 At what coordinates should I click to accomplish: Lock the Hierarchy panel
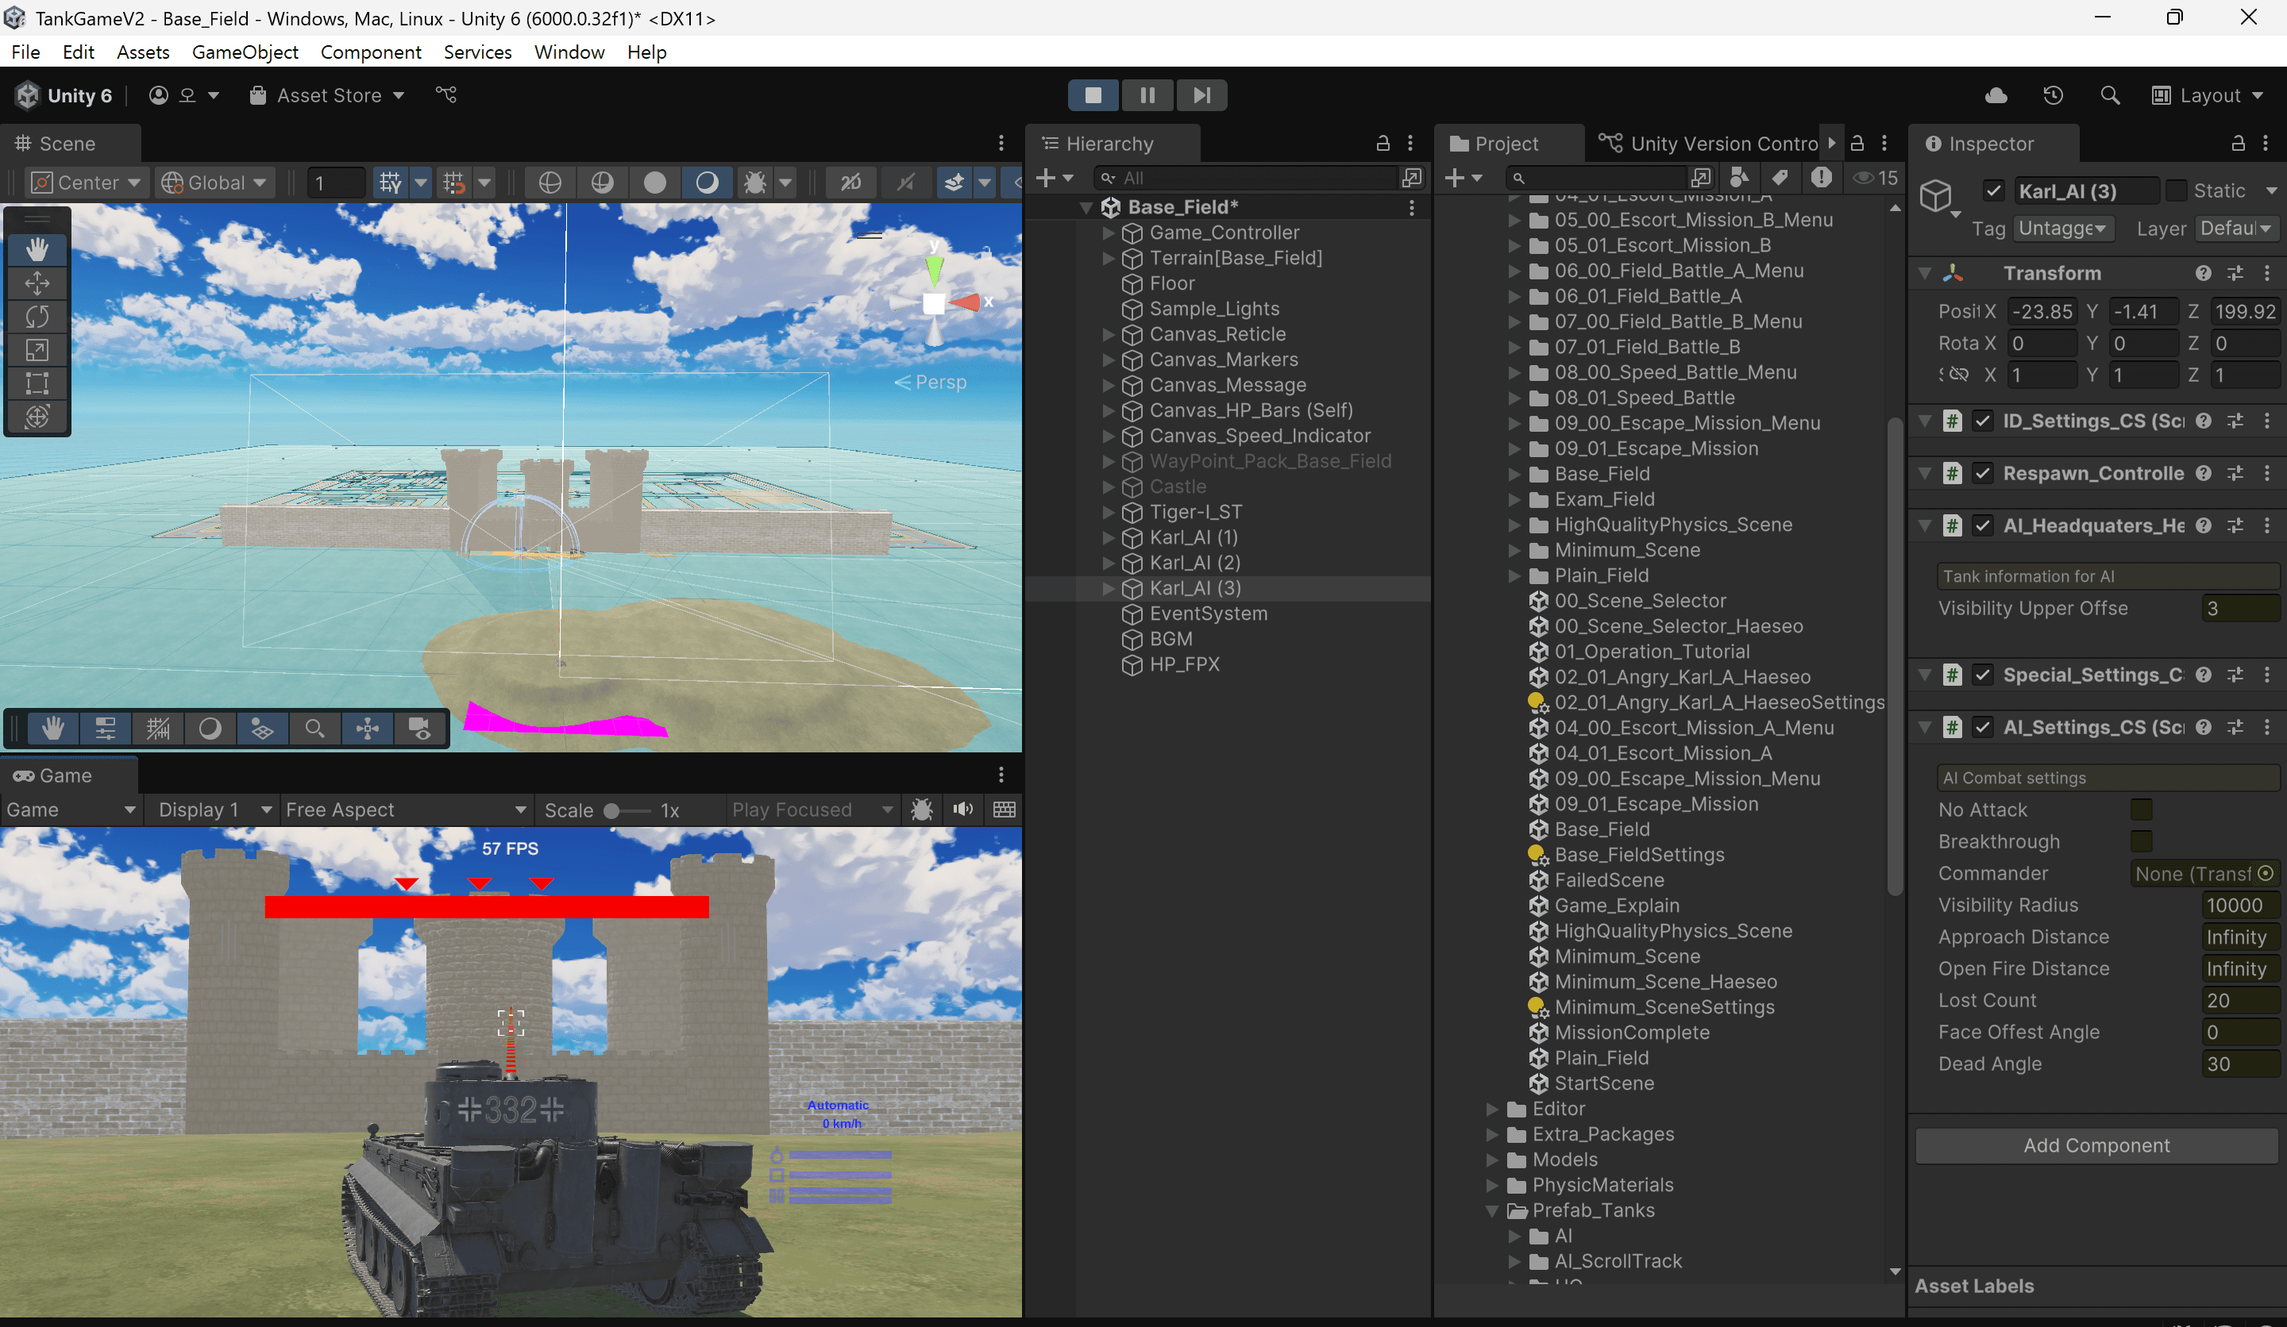1383,144
